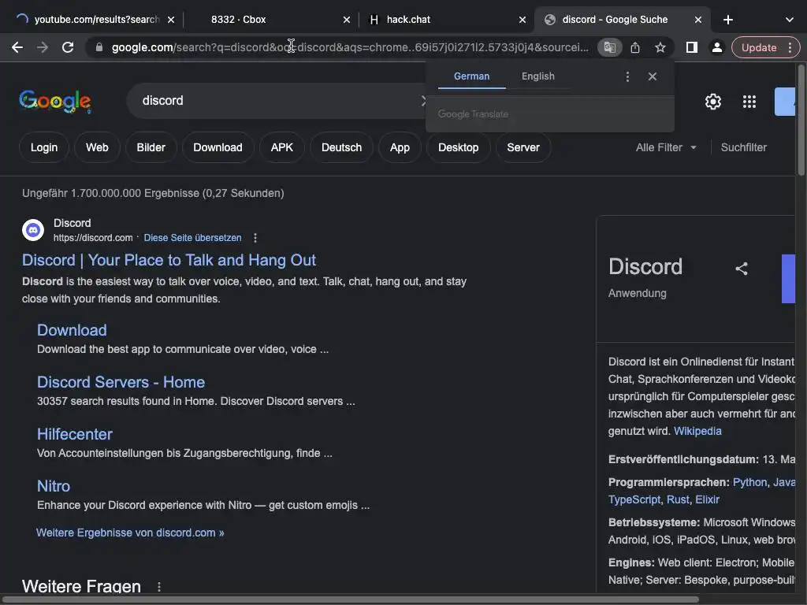Click Weitere Ergebnisse von discord.com
The image size is (807, 605).
tap(130, 533)
